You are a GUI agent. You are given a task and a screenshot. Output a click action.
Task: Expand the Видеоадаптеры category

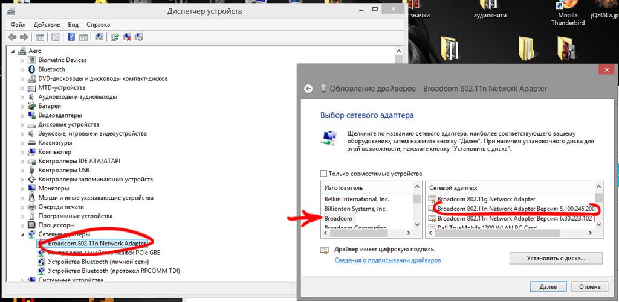pos(23,115)
